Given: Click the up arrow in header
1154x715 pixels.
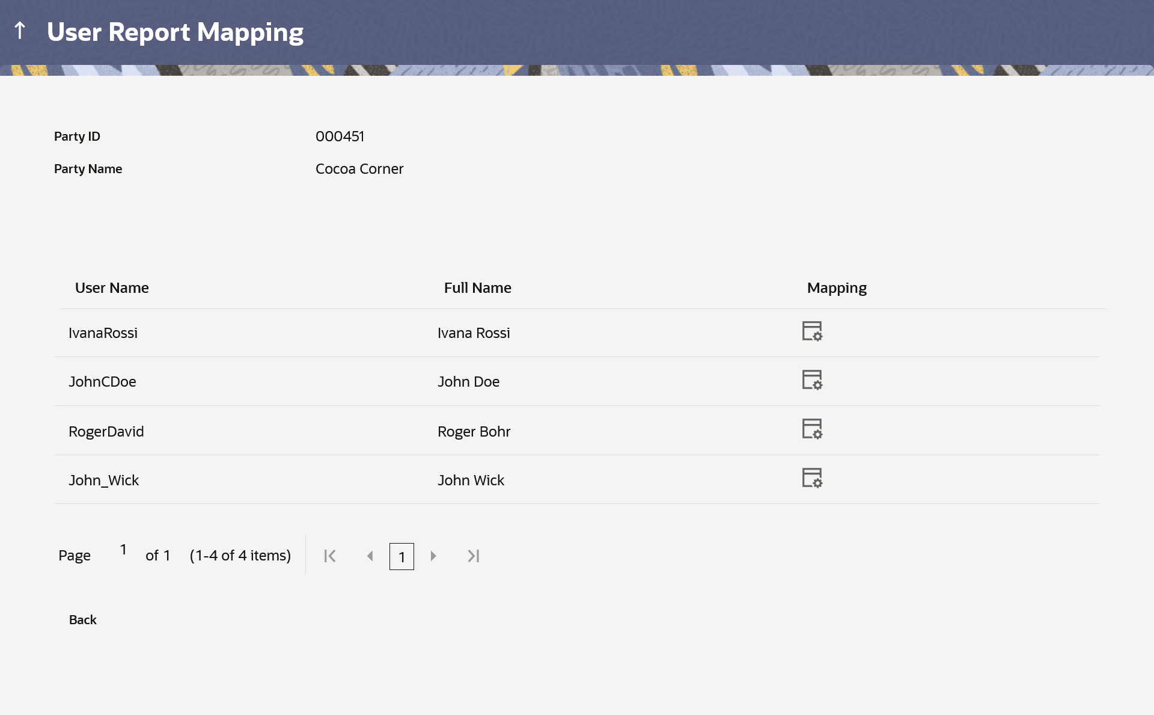Looking at the screenshot, I should [20, 31].
